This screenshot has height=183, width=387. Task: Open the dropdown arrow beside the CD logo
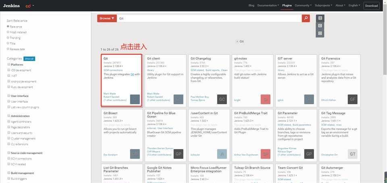33,6
